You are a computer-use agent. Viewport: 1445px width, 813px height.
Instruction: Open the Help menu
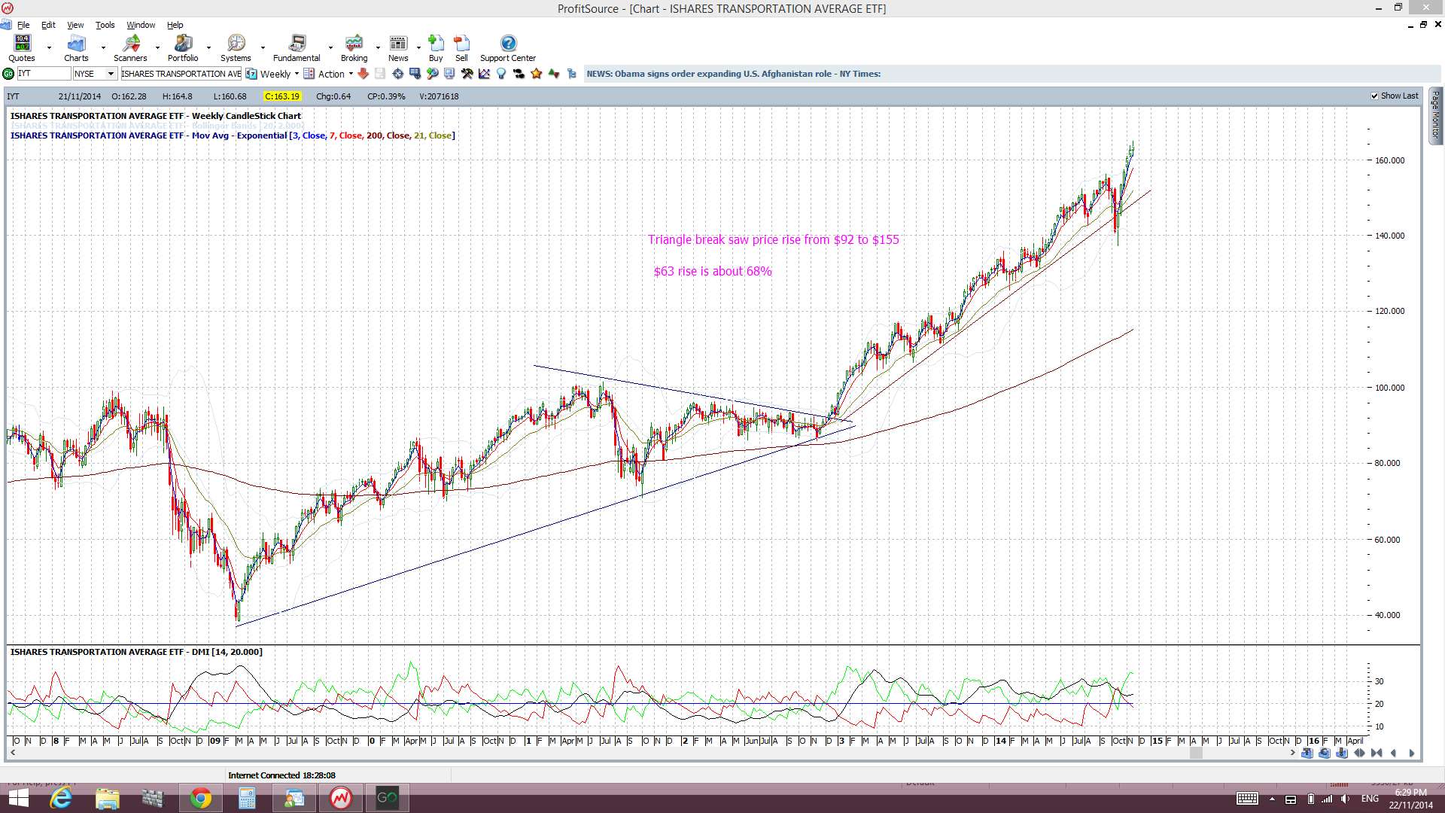coord(175,25)
